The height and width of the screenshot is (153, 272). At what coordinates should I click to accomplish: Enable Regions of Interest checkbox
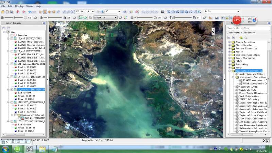[x=16, y=115]
